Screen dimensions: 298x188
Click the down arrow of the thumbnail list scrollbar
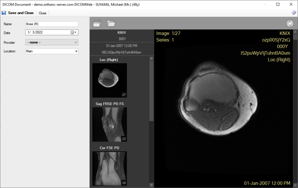[x=151, y=185]
